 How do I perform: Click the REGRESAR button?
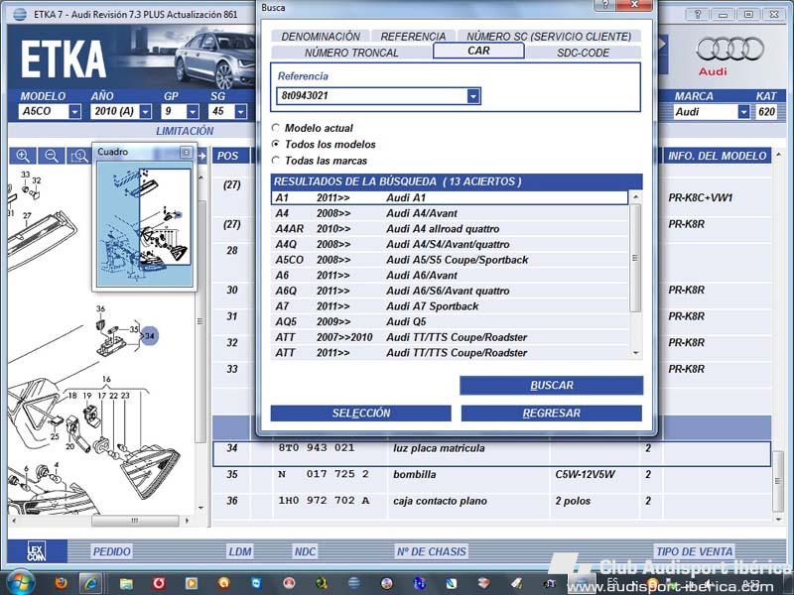pos(552,413)
